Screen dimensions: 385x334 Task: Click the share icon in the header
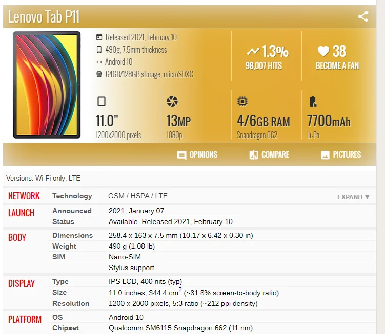[x=363, y=17]
